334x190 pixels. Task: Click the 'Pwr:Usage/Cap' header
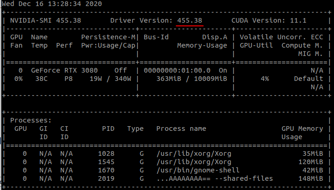point(108,45)
